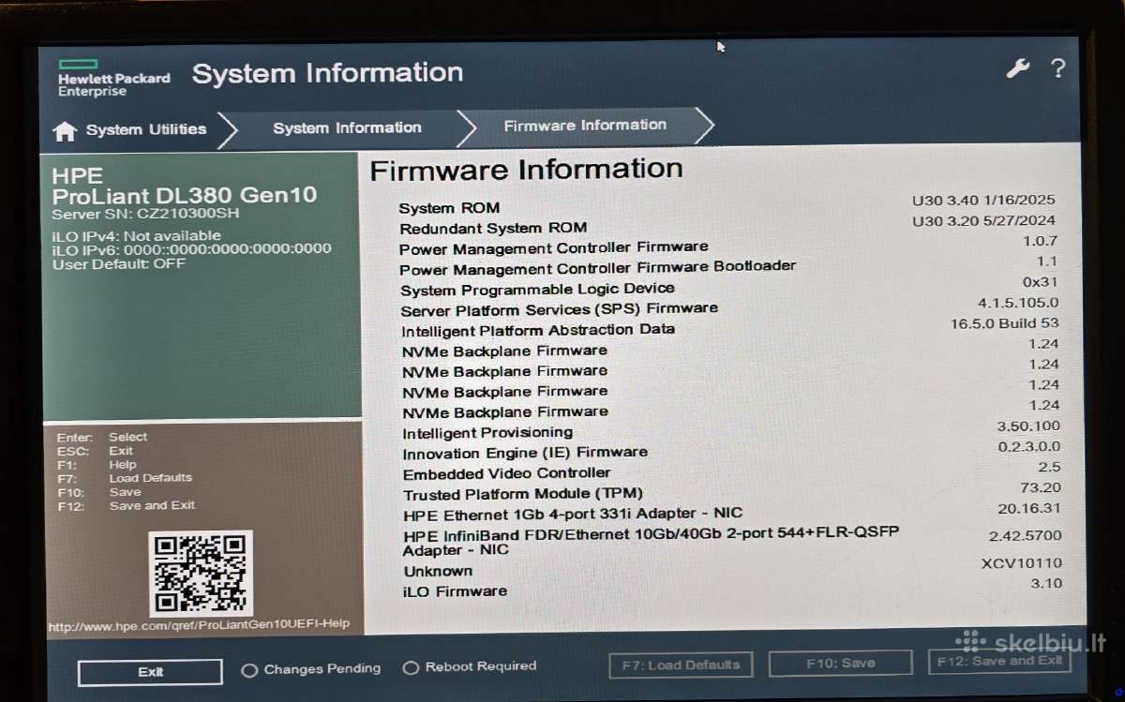1125x702 pixels.
Task: Click the Exit button
Action: point(150,672)
